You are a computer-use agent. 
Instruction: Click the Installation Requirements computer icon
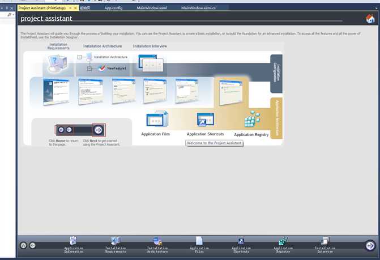tap(58, 63)
